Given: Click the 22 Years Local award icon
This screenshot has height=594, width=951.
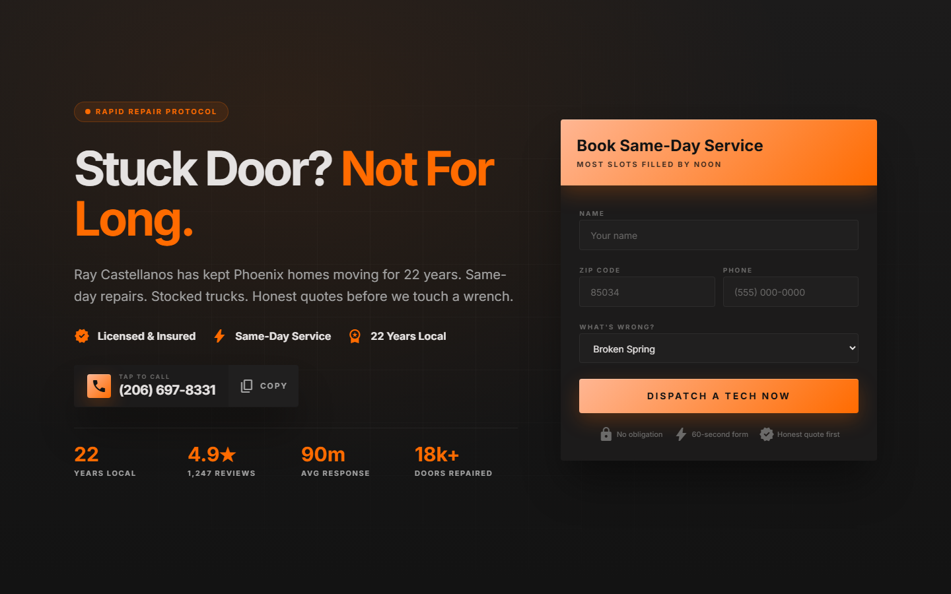Looking at the screenshot, I should click(355, 336).
